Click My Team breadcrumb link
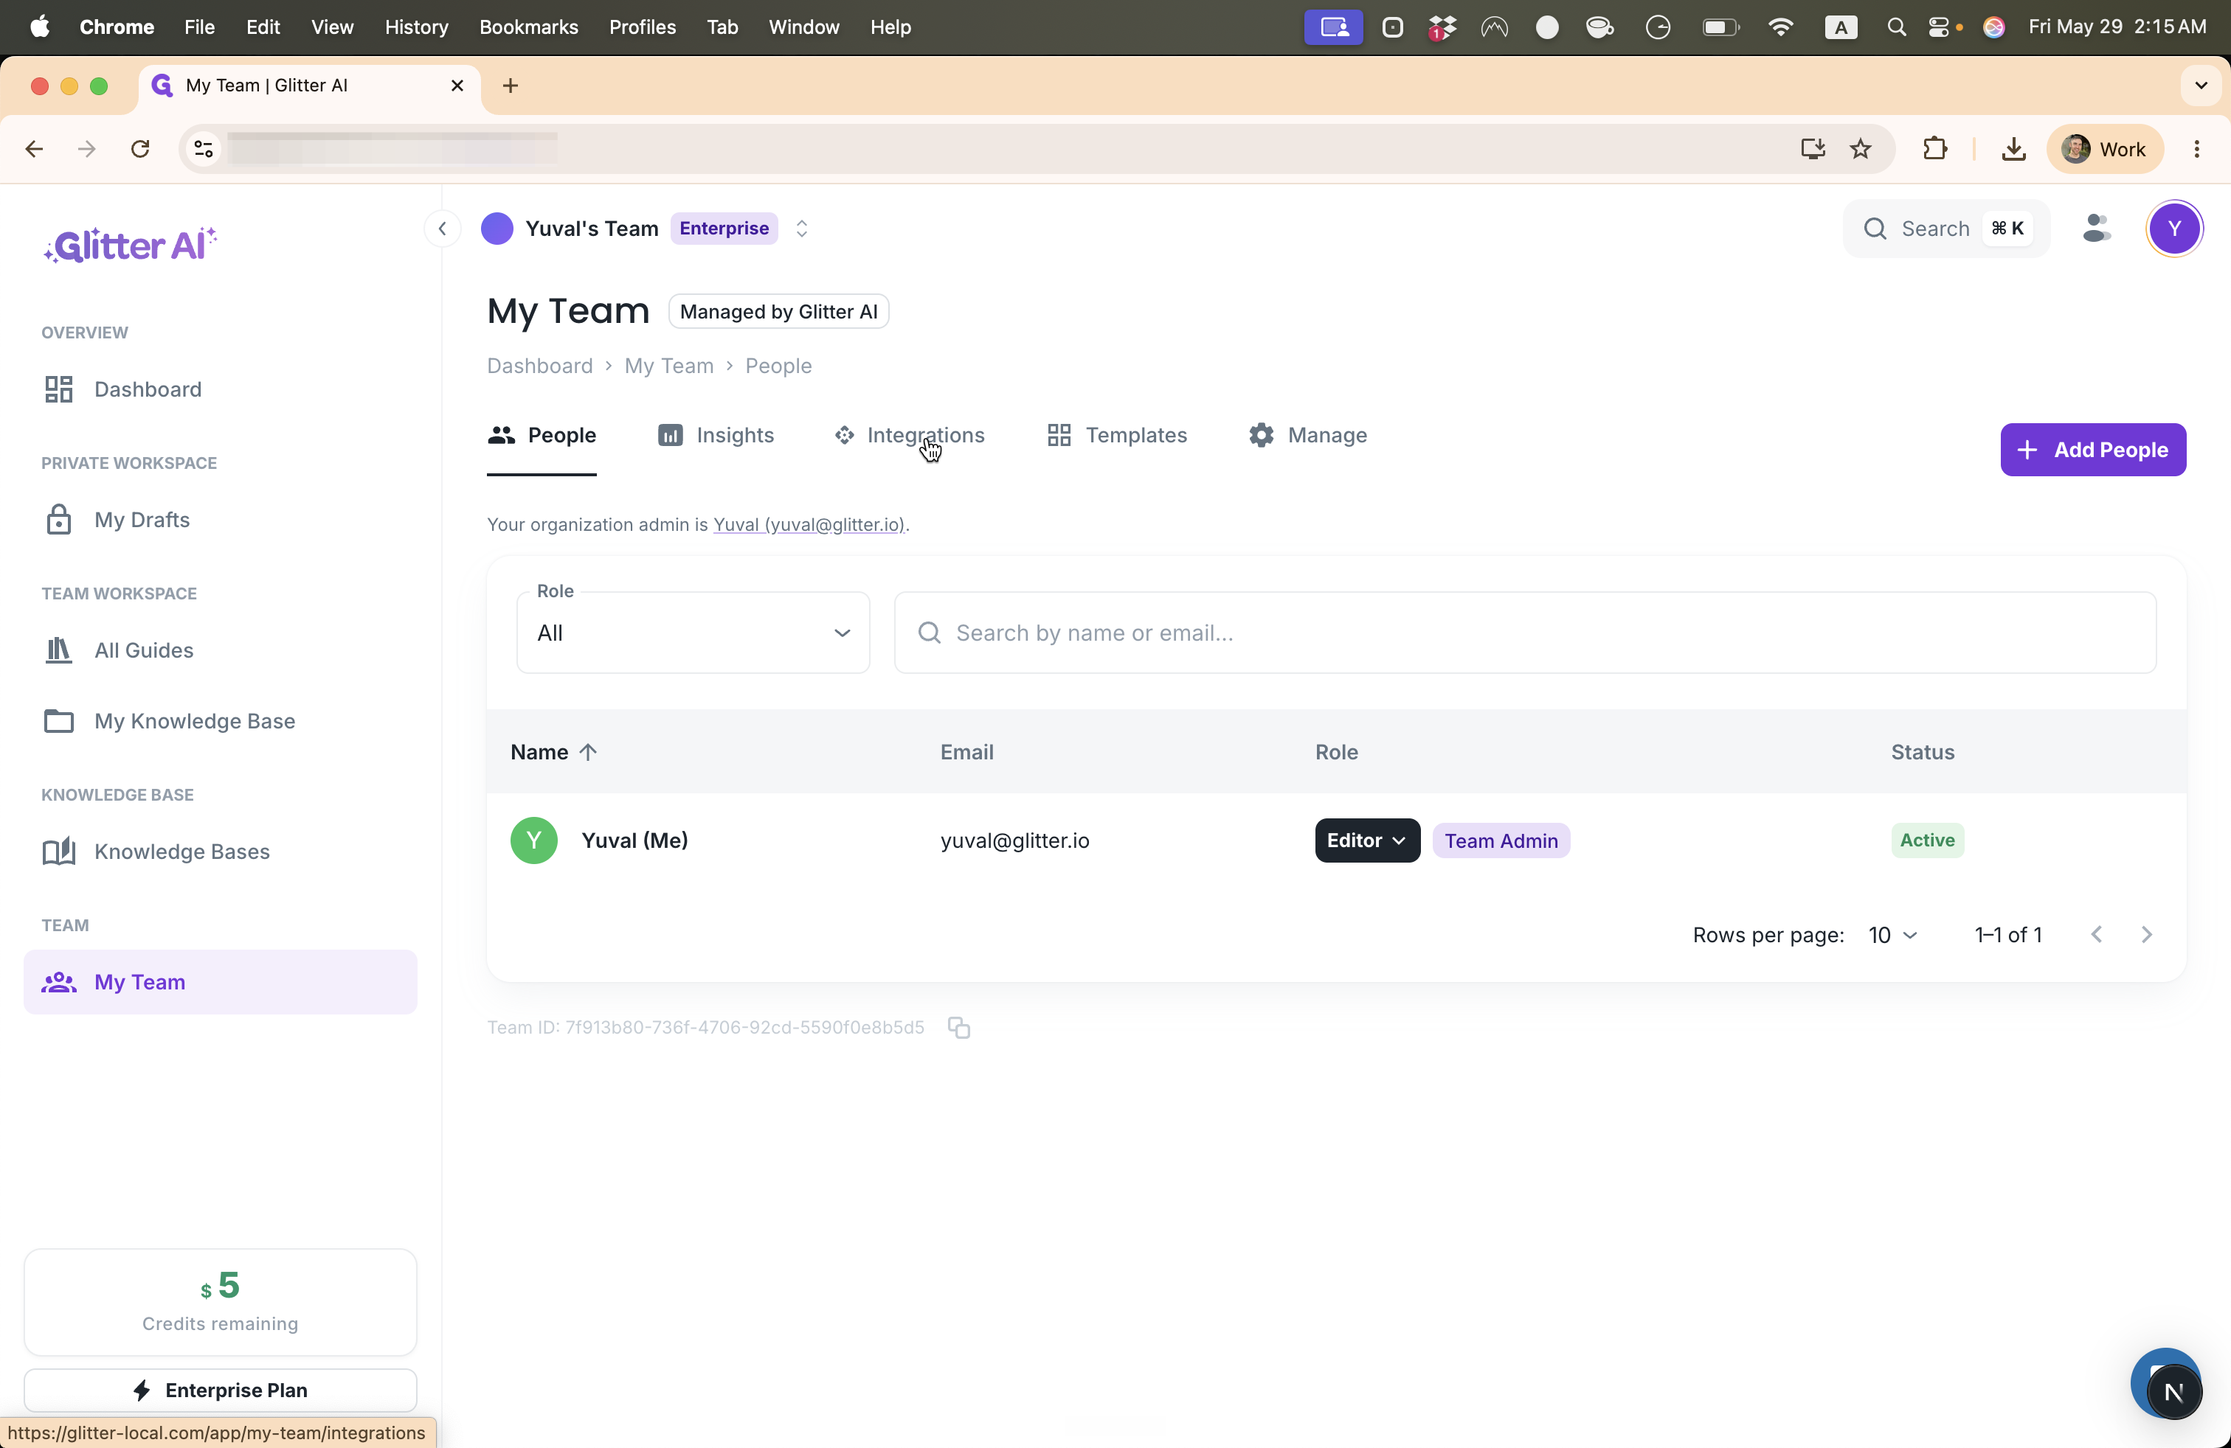The height and width of the screenshot is (1448, 2231). (669, 366)
